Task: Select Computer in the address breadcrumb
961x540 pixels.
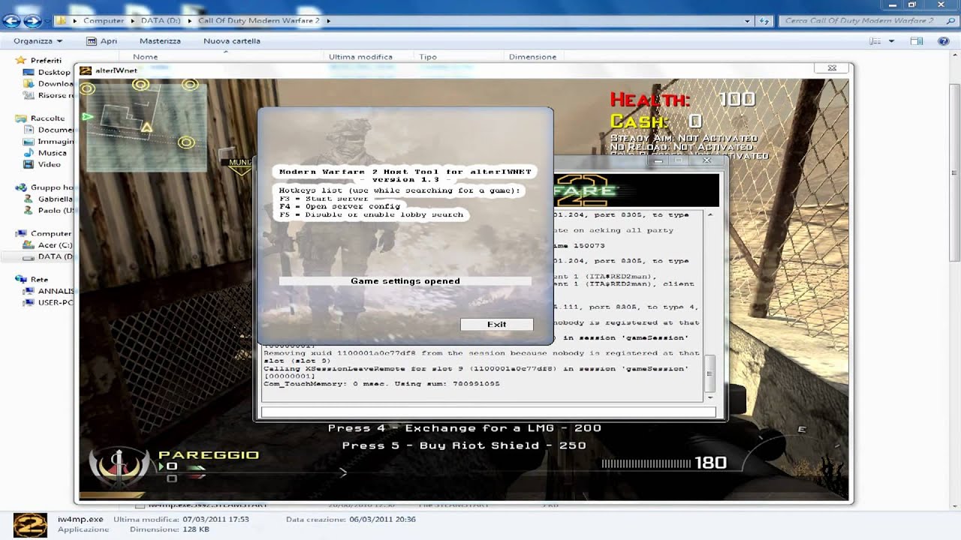Action: pyautogui.click(x=104, y=21)
